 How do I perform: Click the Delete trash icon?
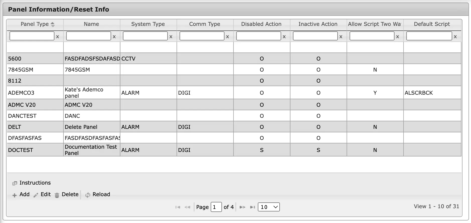tap(57, 195)
